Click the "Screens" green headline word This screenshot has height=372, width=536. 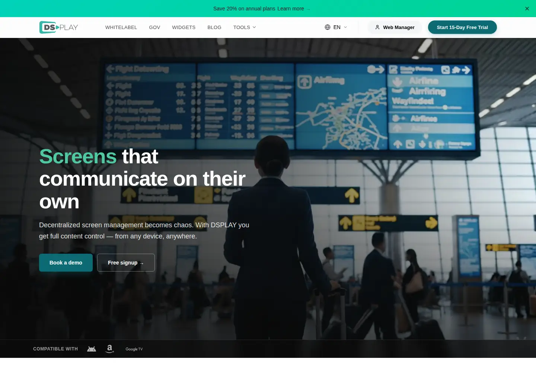(78, 156)
